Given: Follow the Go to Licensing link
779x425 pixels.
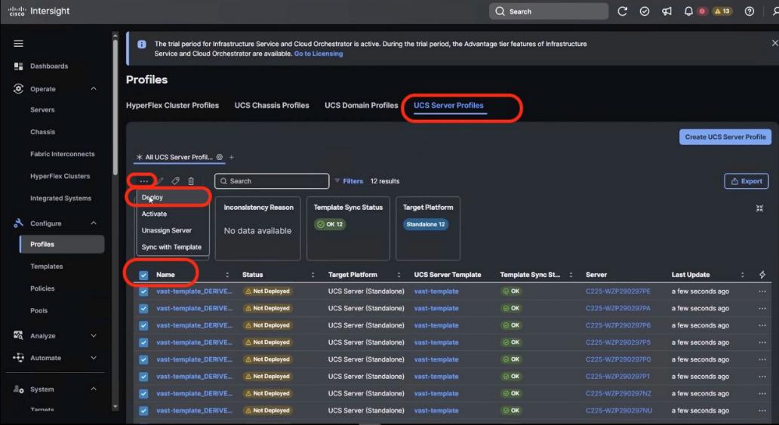Looking at the screenshot, I should pyautogui.click(x=319, y=54).
